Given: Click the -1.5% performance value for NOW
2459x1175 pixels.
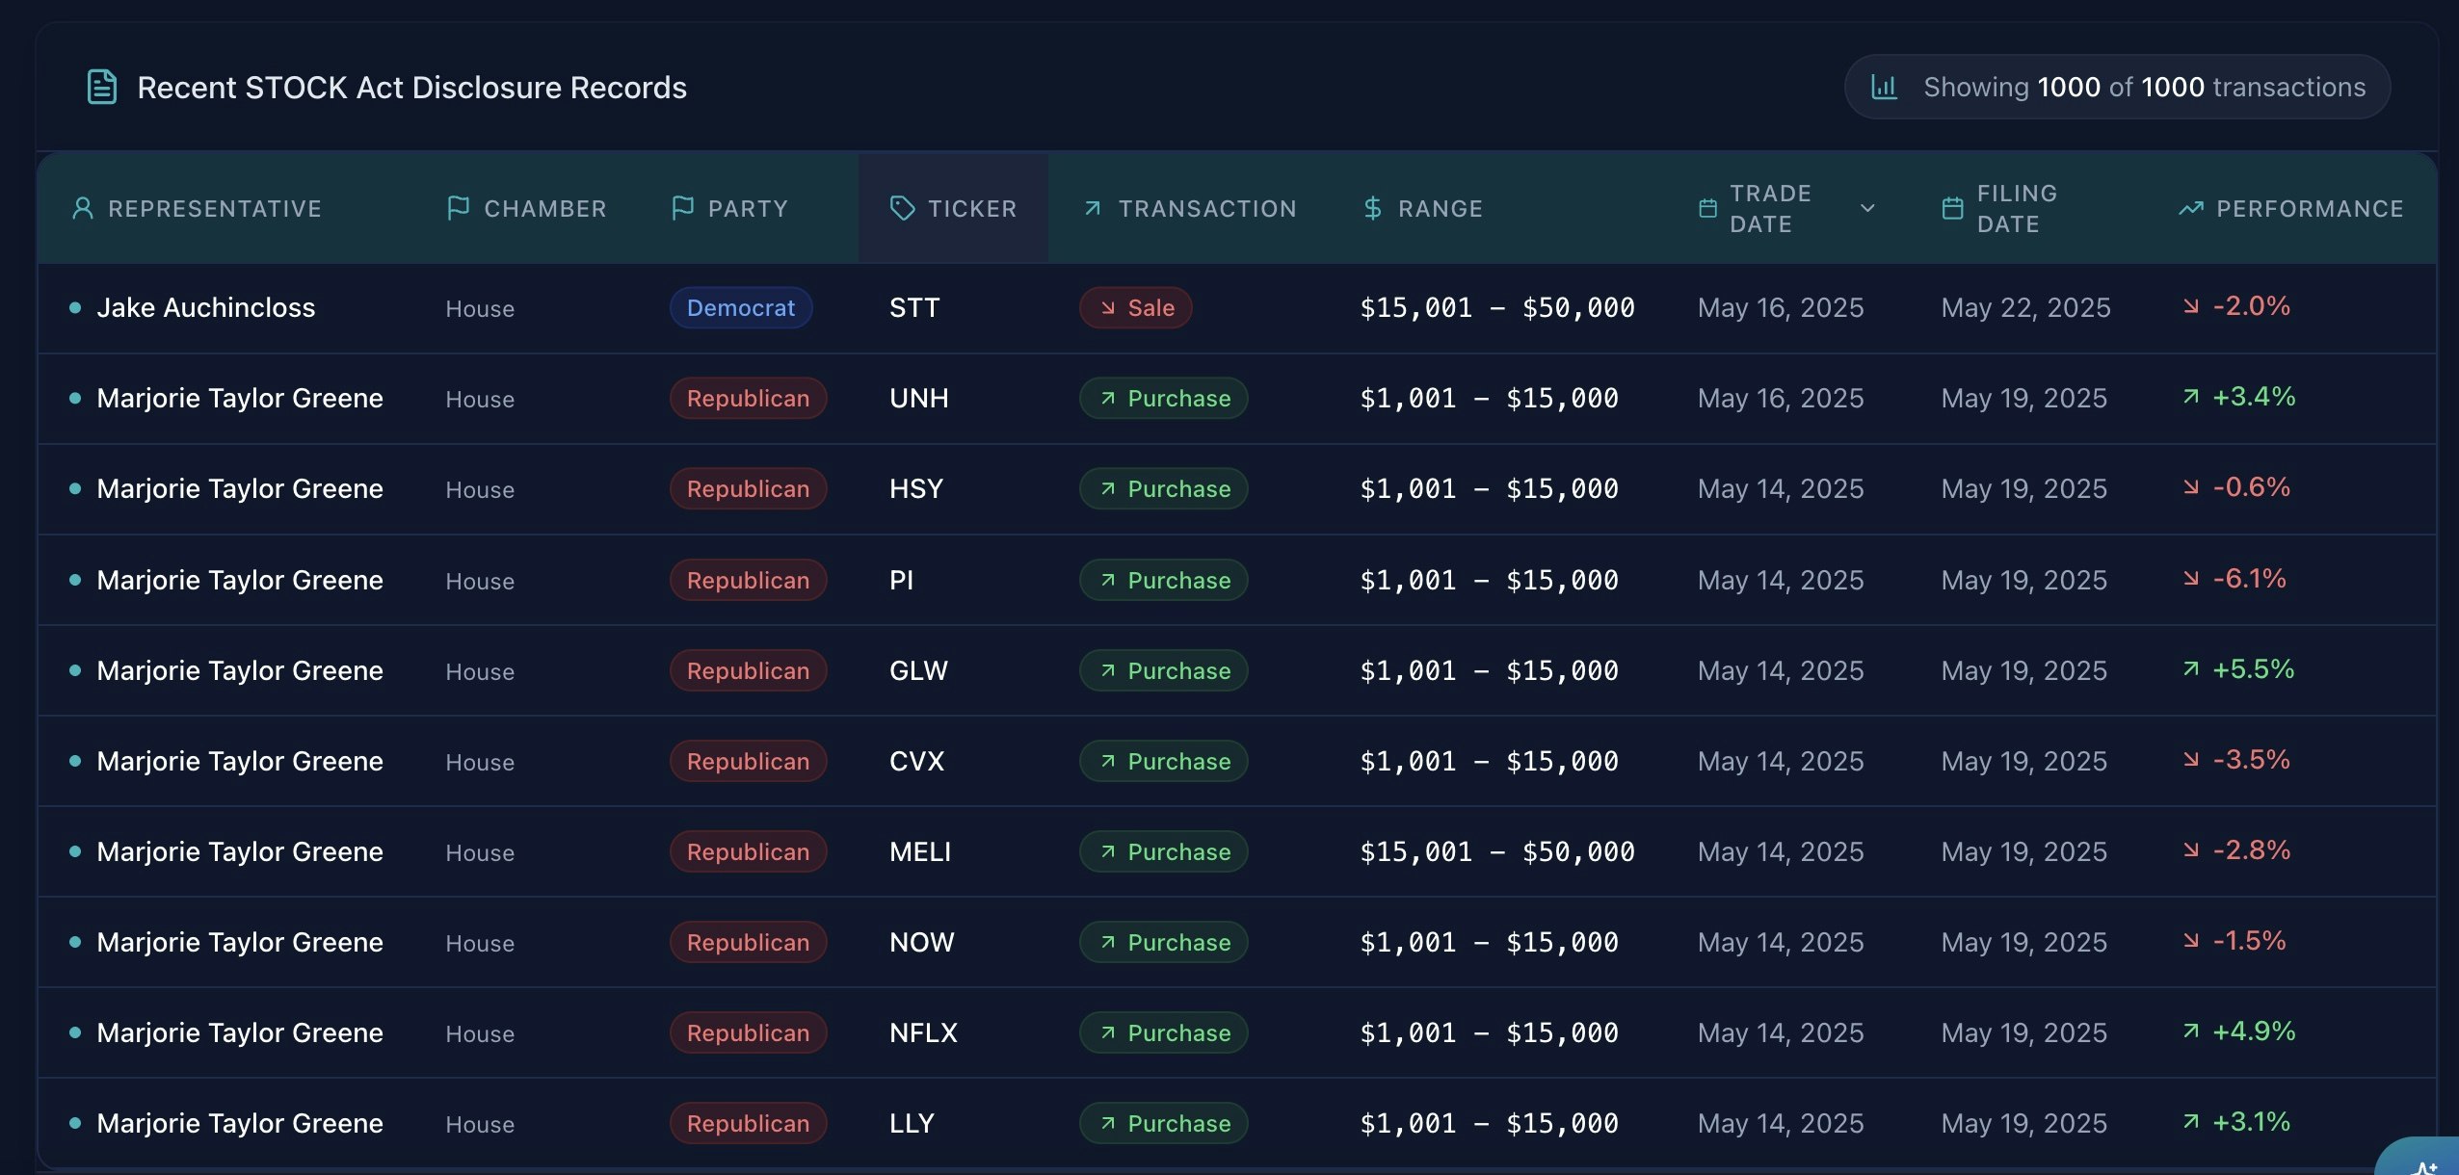Looking at the screenshot, I should (2249, 941).
